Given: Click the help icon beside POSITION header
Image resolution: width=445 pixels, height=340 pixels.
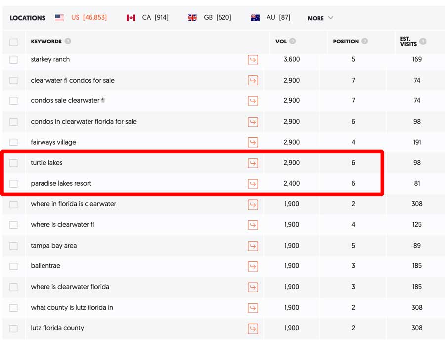Looking at the screenshot, I should click(x=365, y=41).
